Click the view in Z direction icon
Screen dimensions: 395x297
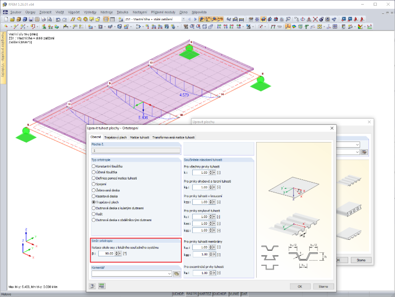[231, 27]
